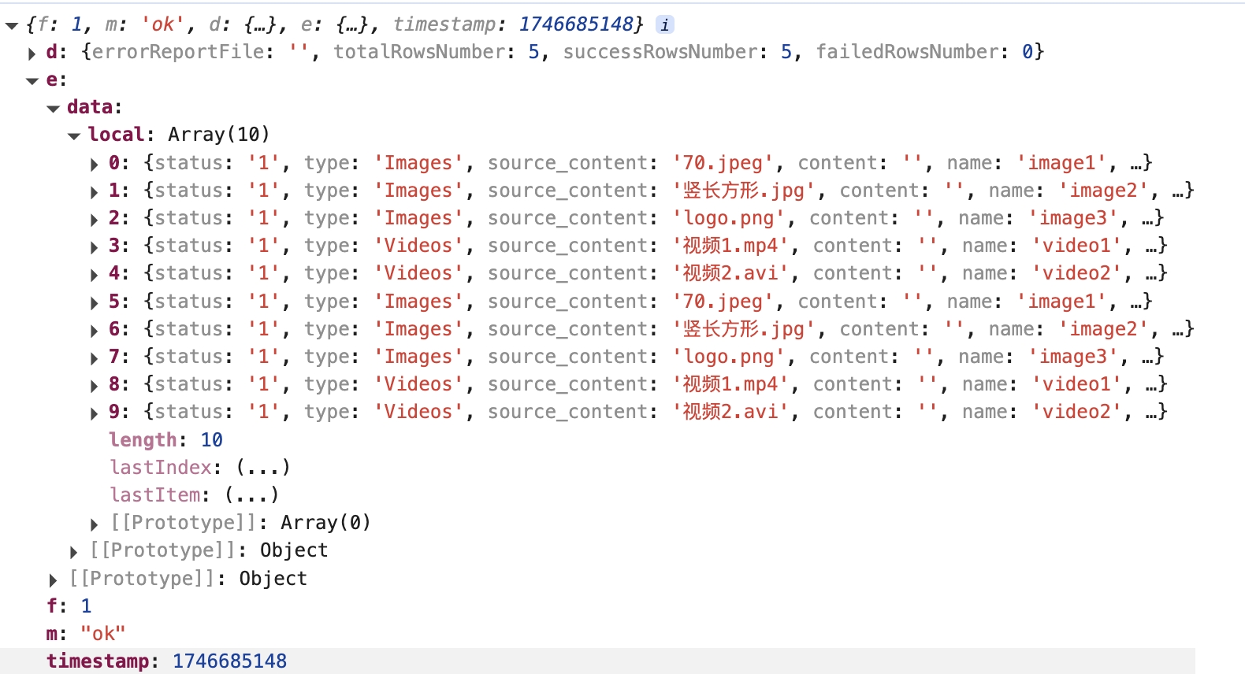Collapse the e property node
The width and height of the screenshot is (1245, 674).
pyautogui.click(x=32, y=81)
